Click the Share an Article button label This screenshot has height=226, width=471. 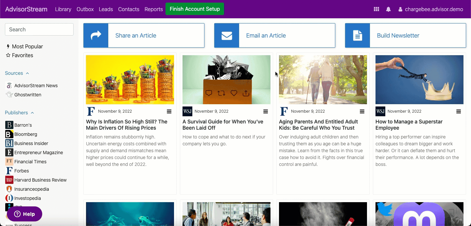point(136,36)
